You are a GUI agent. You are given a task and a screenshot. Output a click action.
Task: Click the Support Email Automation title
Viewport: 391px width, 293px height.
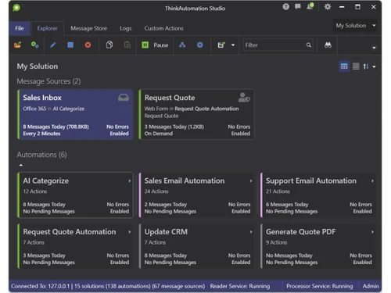[x=311, y=180]
